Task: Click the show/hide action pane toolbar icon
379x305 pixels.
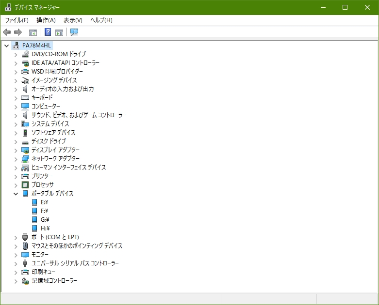Action: pyautogui.click(x=59, y=32)
